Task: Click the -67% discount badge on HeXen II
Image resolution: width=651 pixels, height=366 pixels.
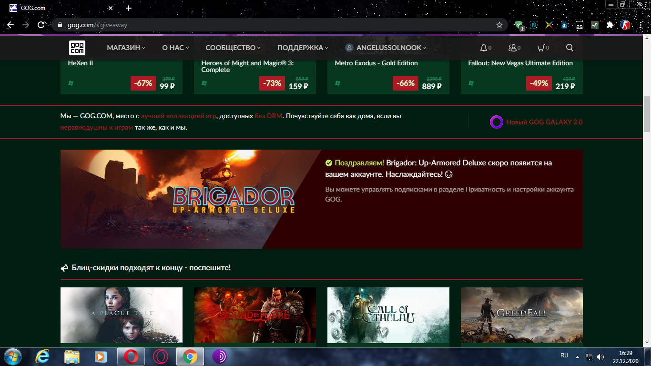Action: pos(143,83)
